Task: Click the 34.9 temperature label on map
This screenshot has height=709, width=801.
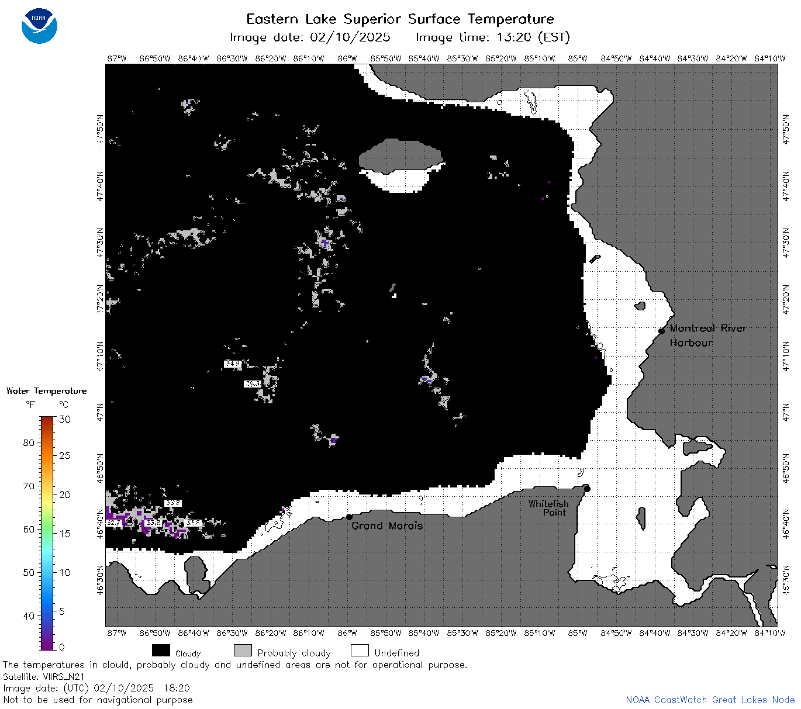Action: pos(232,364)
